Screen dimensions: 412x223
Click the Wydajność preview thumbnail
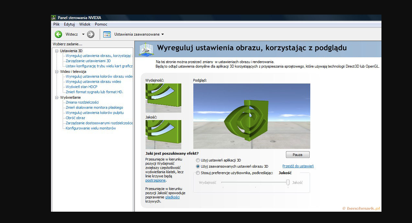point(163,98)
